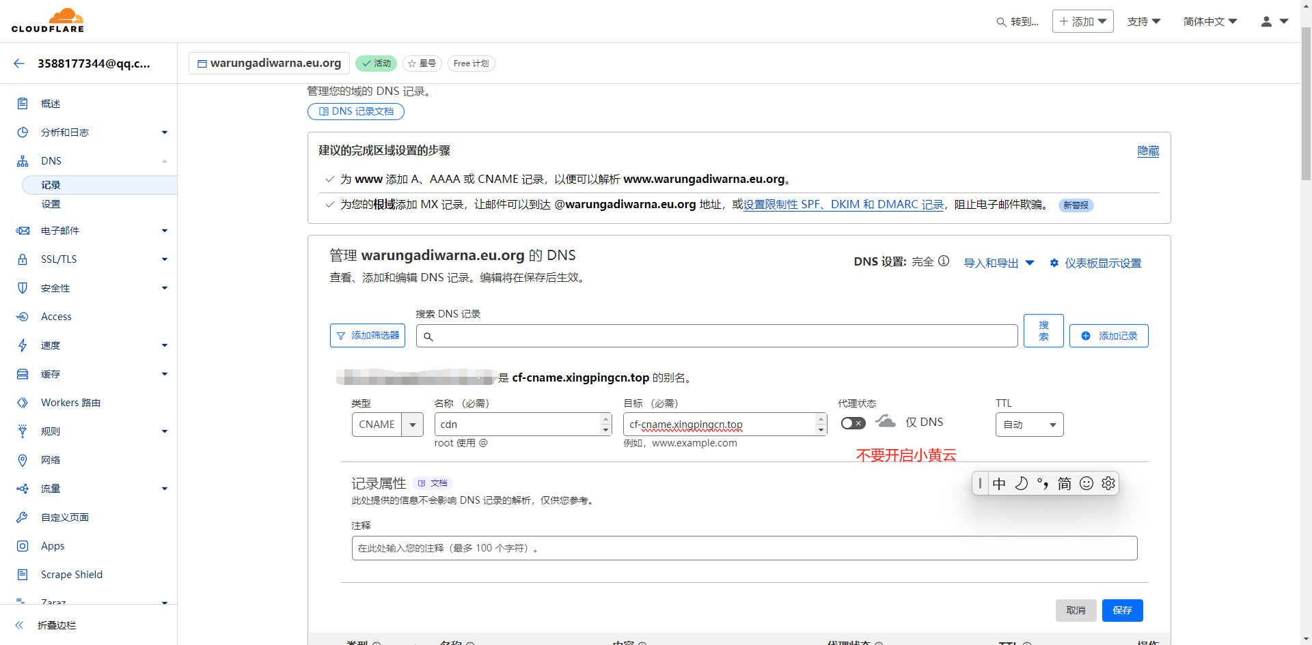Open the user account profile dropdown
The width and height of the screenshot is (1312, 645).
point(1274,22)
